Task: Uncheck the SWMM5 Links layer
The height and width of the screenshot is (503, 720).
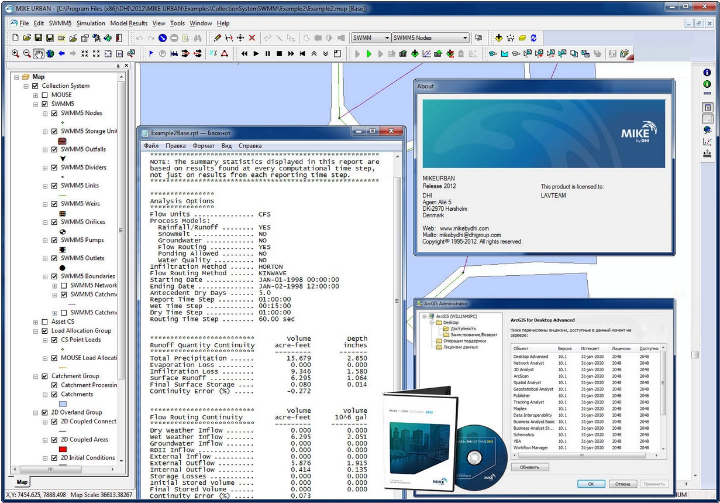Action: (54, 186)
